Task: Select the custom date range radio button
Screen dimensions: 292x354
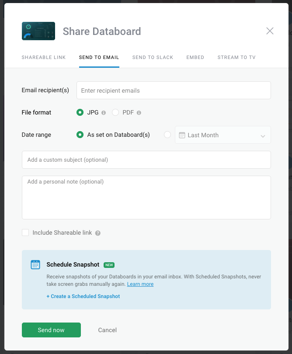Action: pyautogui.click(x=167, y=135)
